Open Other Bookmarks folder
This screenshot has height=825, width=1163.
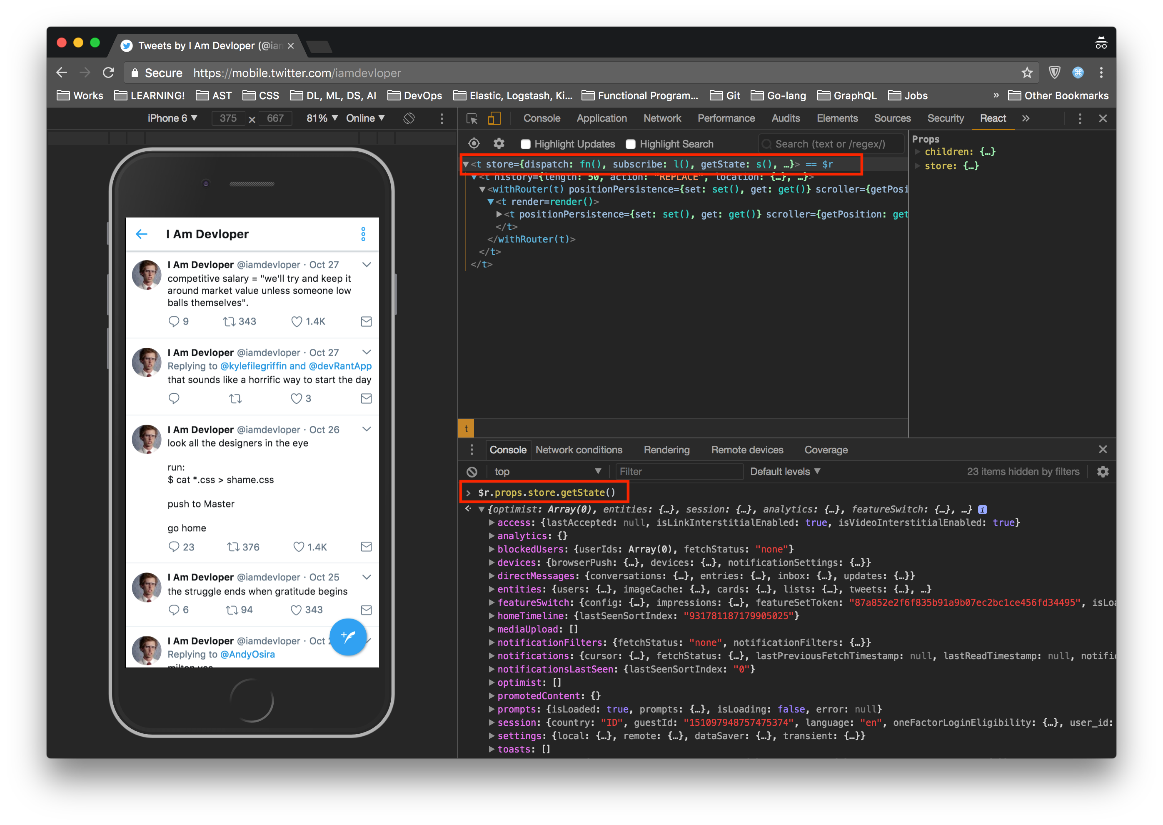(x=1058, y=95)
